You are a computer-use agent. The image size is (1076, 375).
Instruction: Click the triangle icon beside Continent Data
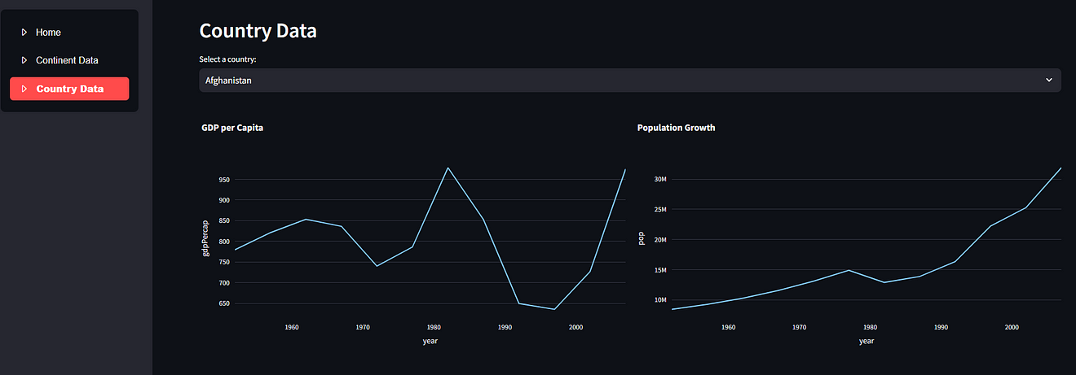click(x=24, y=60)
